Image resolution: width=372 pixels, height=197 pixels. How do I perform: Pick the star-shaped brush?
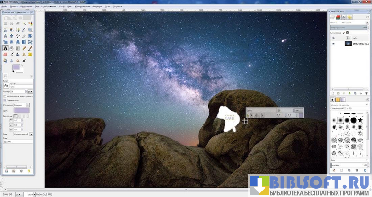tap(361, 120)
